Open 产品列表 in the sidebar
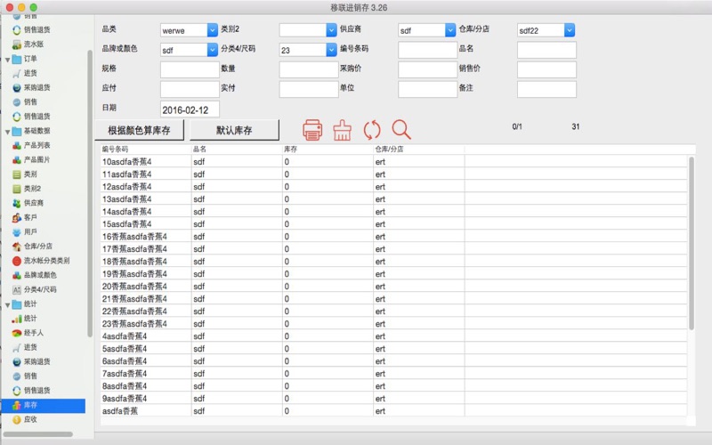Viewport: 712px width, 445px height. 36,145
